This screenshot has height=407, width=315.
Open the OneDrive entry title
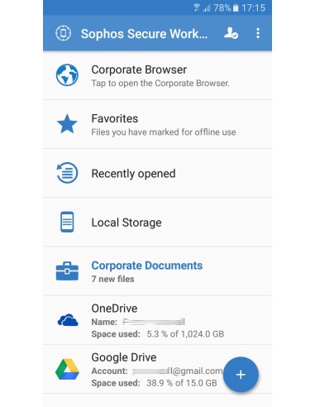click(114, 309)
